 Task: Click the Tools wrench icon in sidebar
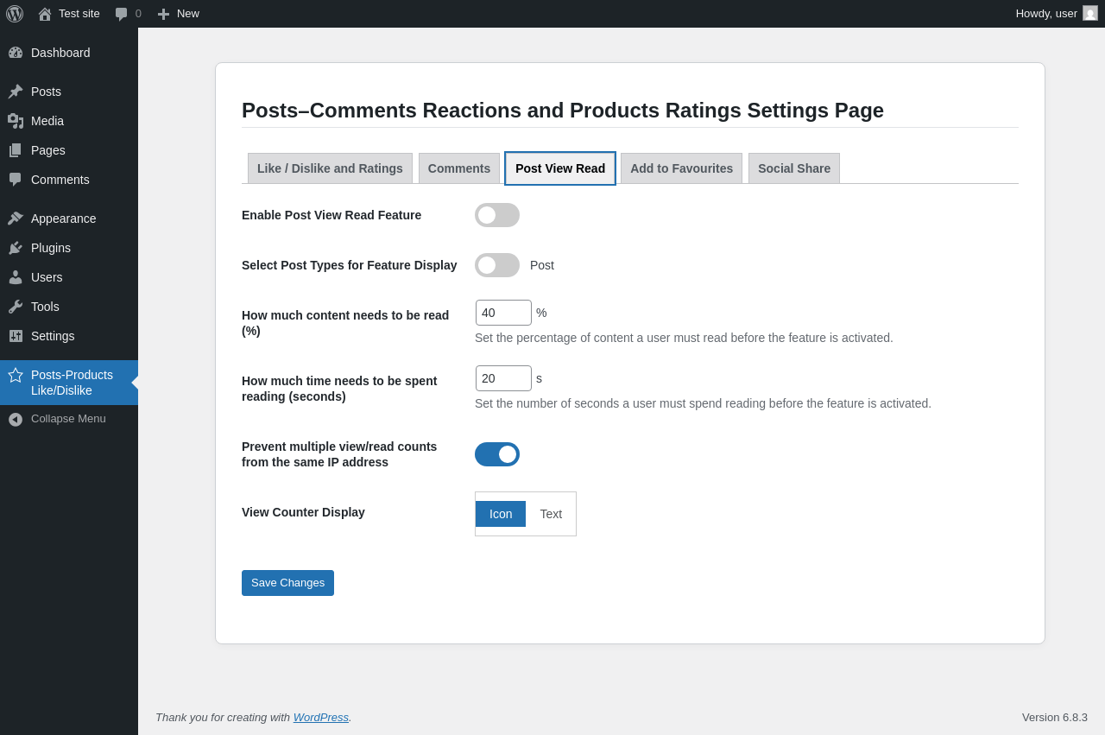pos(16,307)
